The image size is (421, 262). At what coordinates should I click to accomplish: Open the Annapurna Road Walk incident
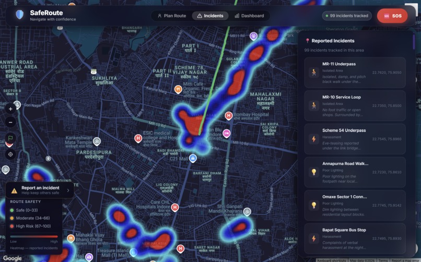355,172
